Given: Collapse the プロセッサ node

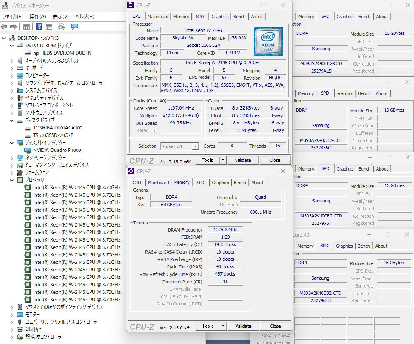Looking at the screenshot, I should tap(12, 181).
